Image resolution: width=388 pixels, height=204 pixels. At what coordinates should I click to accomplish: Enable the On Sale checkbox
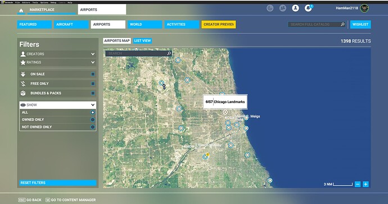(x=93, y=74)
